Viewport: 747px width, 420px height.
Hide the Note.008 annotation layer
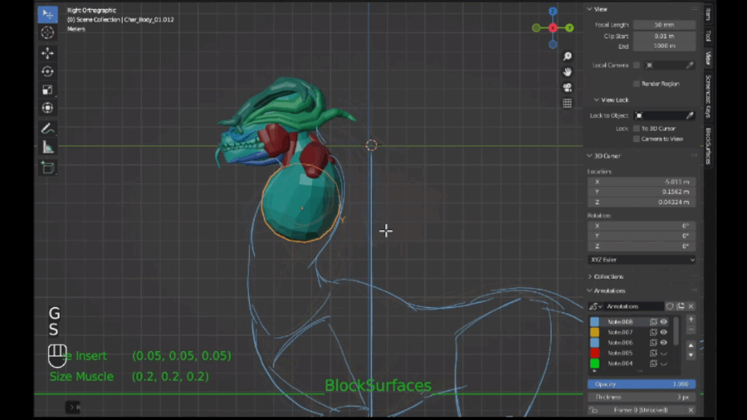[x=663, y=322]
